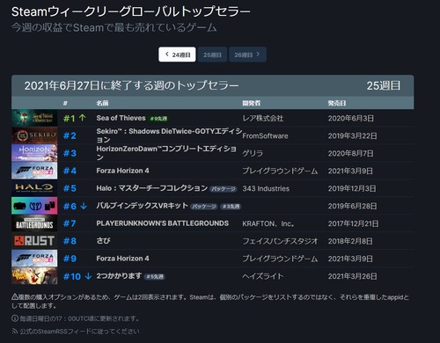Click the 343 Industries developer name
440x343 pixels.
point(266,188)
